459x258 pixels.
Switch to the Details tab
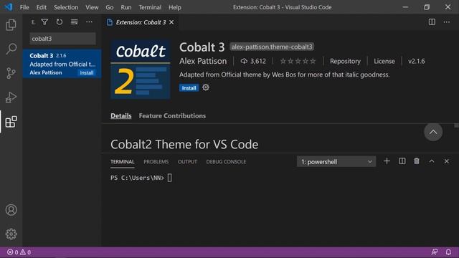121,116
